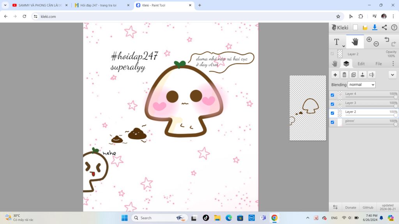Expand the layer actions chevron menu
399x224 pixels.
392,75
